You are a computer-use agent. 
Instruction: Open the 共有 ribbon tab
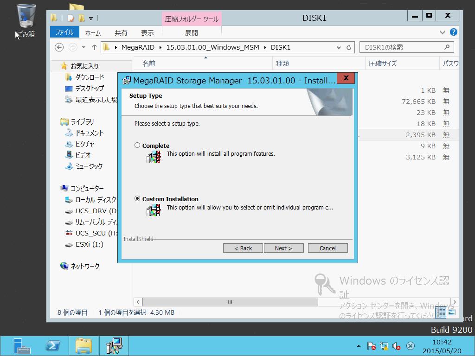tap(121, 33)
